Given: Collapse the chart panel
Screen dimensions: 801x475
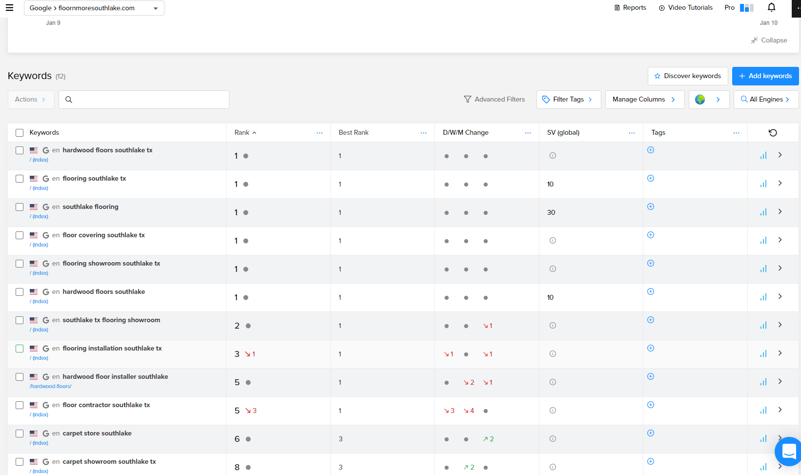Looking at the screenshot, I should (769, 41).
